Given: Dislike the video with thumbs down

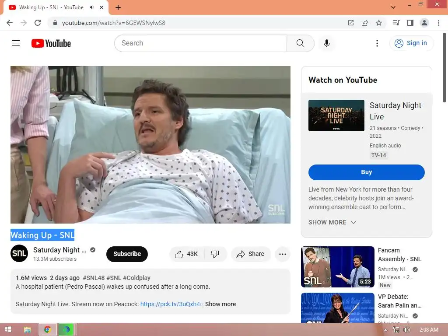Looking at the screenshot, I should pyautogui.click(x=215, y=254).
